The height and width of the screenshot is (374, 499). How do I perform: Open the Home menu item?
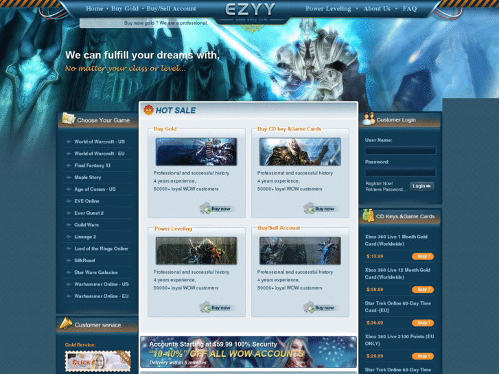click(95, 9)
